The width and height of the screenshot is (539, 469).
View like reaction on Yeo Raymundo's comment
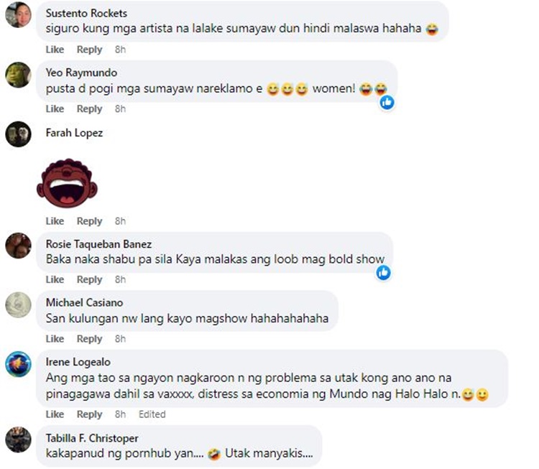point(387,103)
